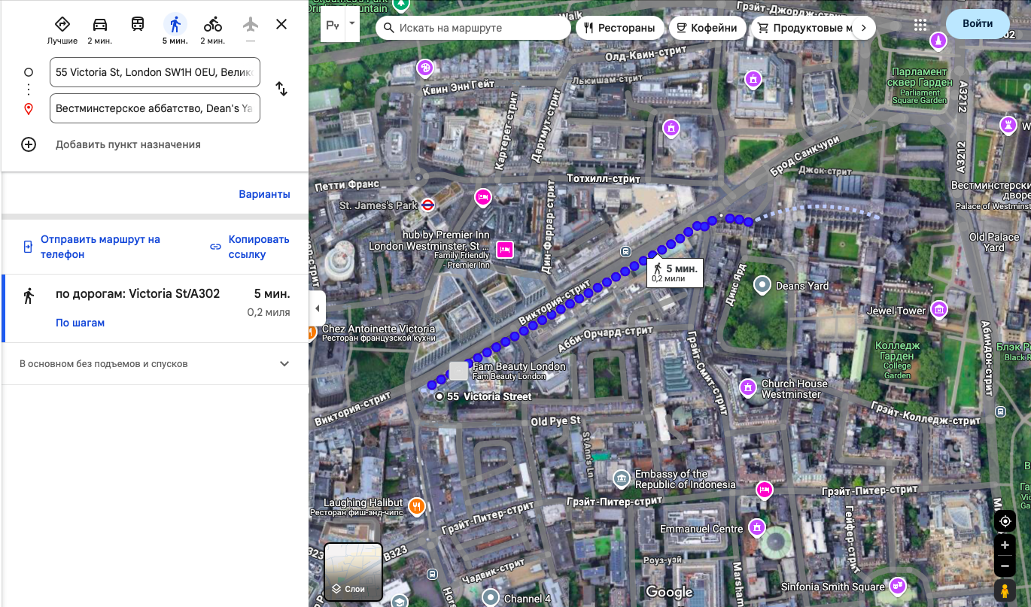Select the cycling travel mode icon

tap(213, 24)
